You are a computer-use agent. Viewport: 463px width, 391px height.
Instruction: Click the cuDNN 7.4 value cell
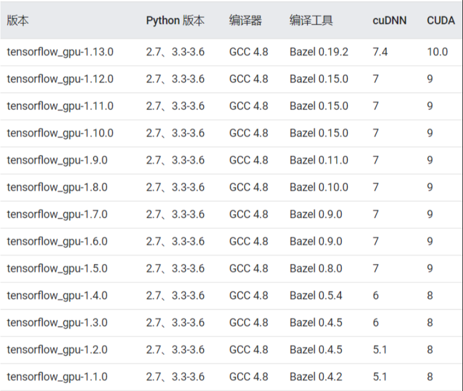point(380,52)
